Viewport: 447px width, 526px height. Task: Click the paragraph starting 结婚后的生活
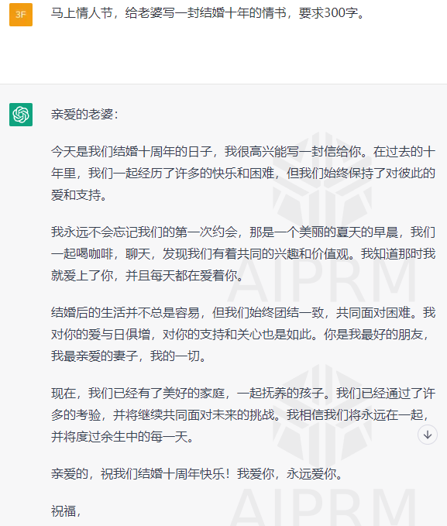pyautogui.click(x=243, y=335)
